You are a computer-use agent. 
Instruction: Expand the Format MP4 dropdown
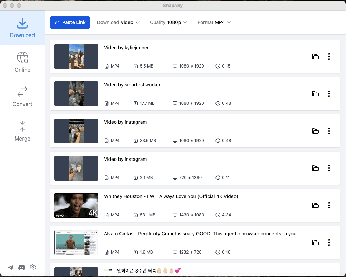point(214,22)
